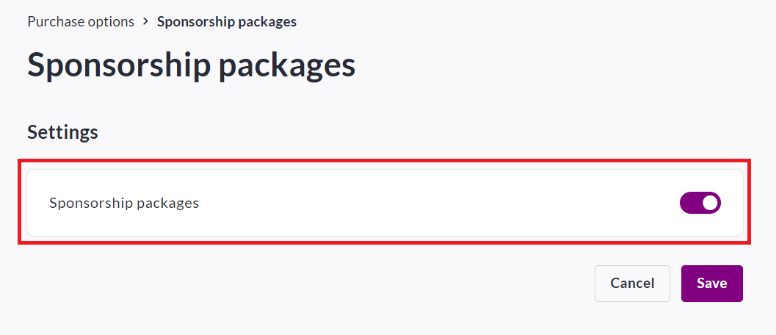This screenshot has width=776, height=335.
Task: Disable the Sponsorship packages toggle
Action: tap(700, 203)
